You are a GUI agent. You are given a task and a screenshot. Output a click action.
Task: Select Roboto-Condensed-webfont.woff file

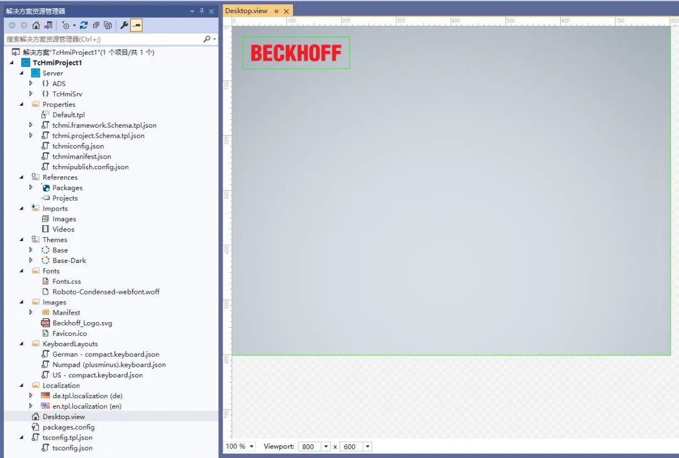(x=106, y=292)
